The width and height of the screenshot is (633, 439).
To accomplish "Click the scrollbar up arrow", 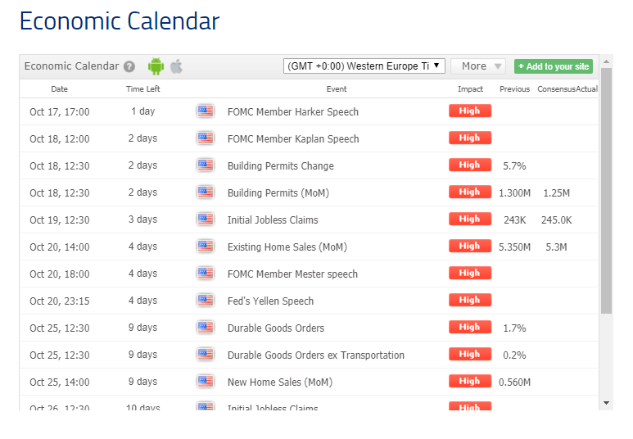I will tap(606, 61).
